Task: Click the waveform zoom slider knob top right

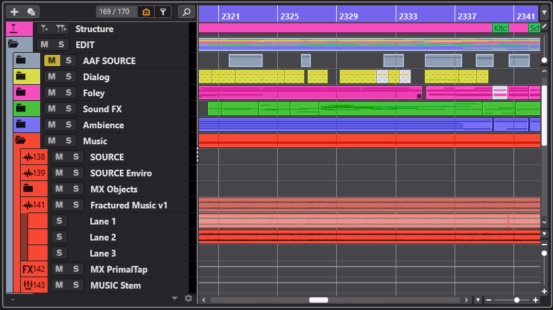Action: tap(544, 60)
